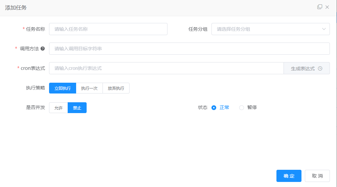Confirm with the 确定 button

pyautogui.click(x=289, y=176)
